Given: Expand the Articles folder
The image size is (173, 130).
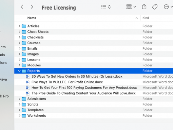Looking at the screenshot, I should click(19, 26).
